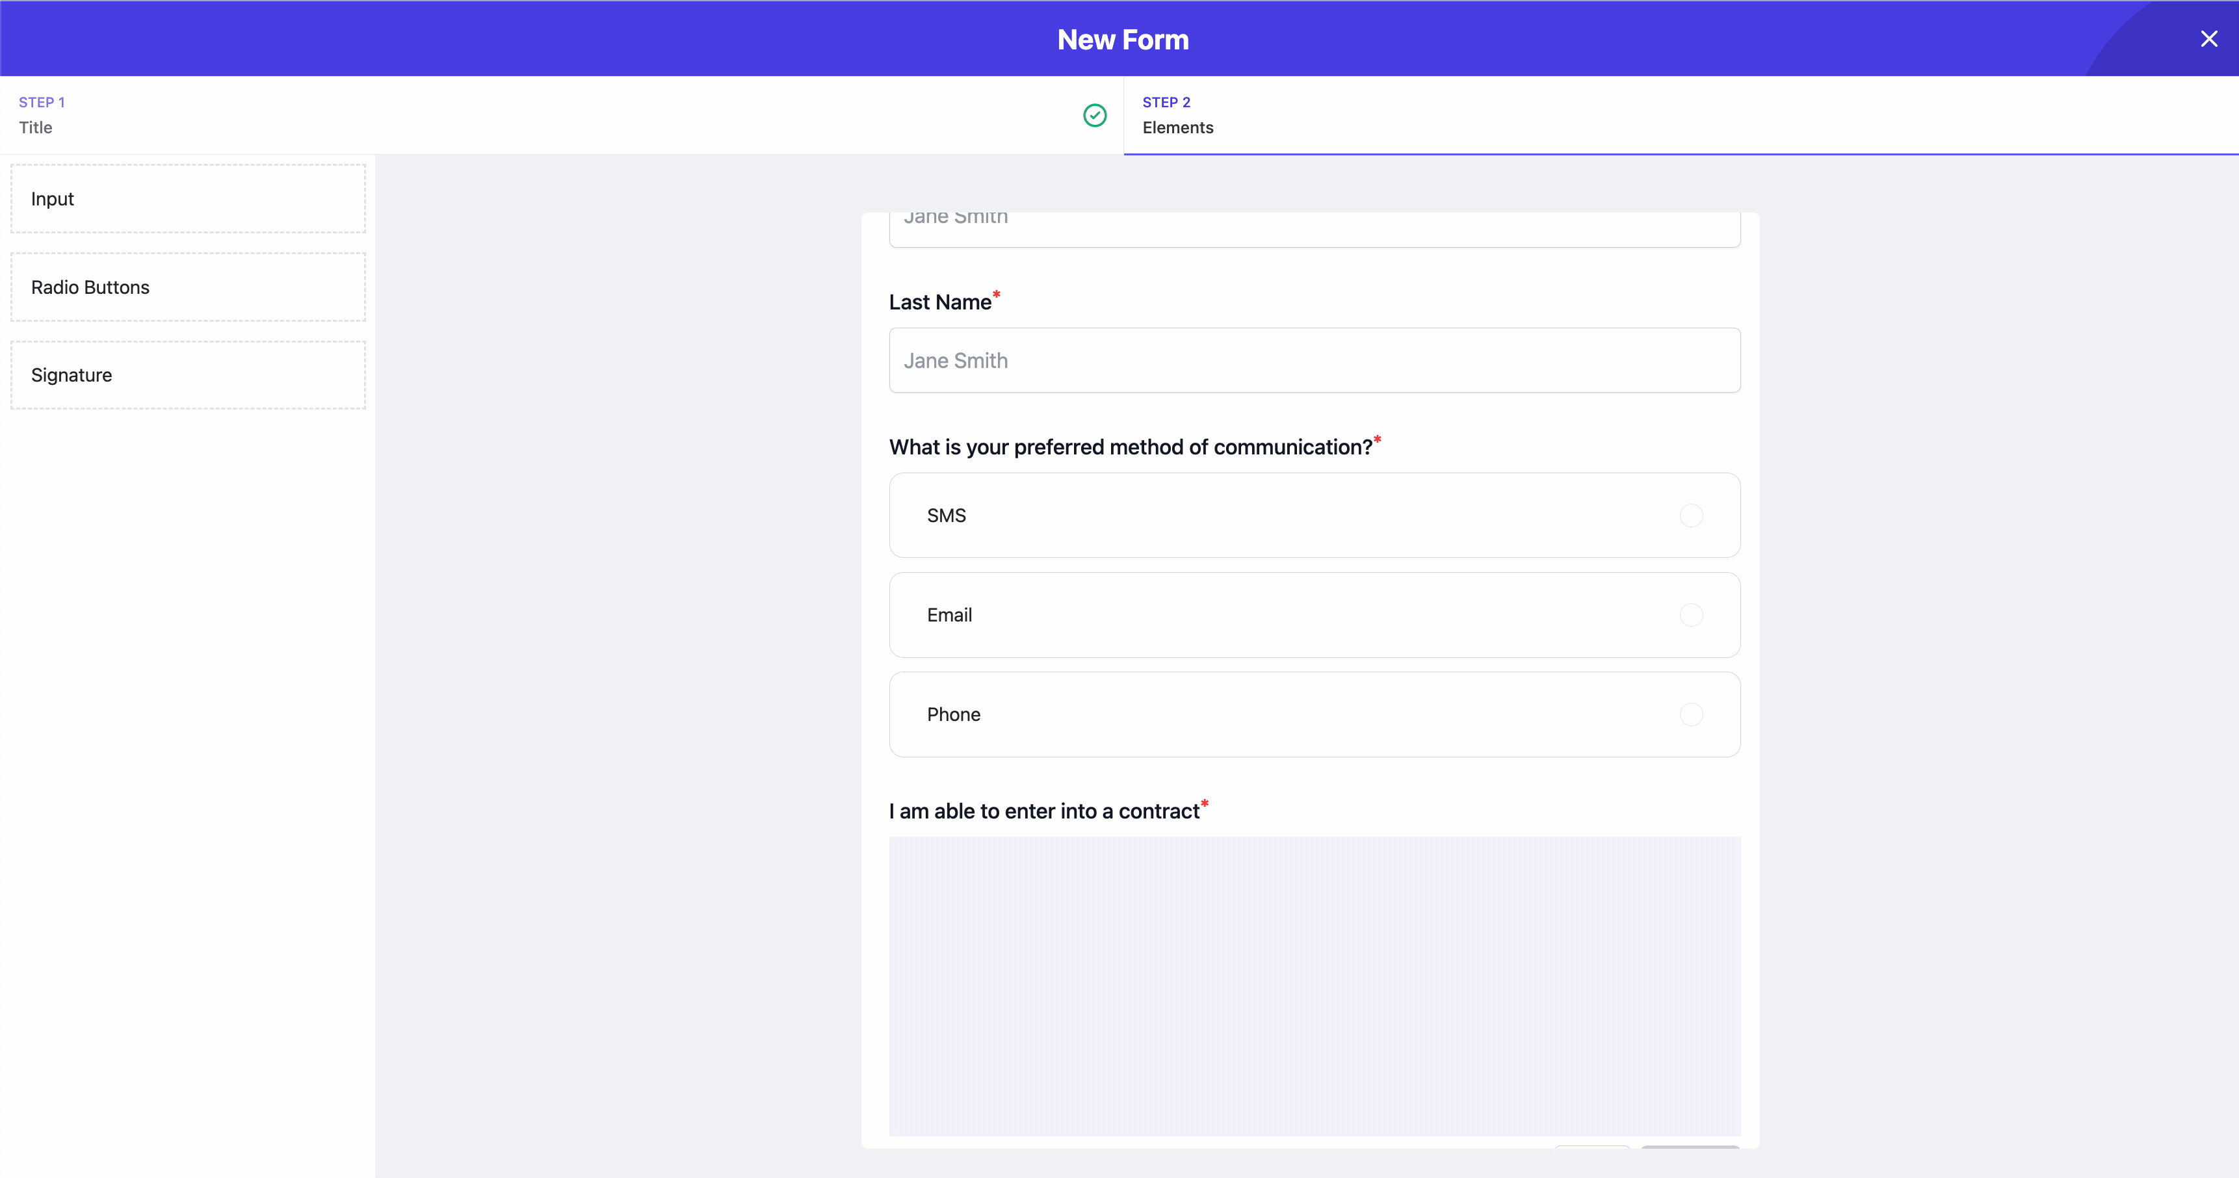Select the Signature element in the sidebar
The width and height of the screenshot is (2239, 1178).
187,374
